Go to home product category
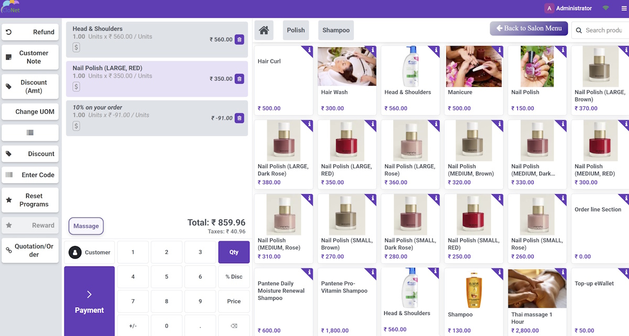The width and height of the screenshot is (629, 336). [x=264, y=30]
